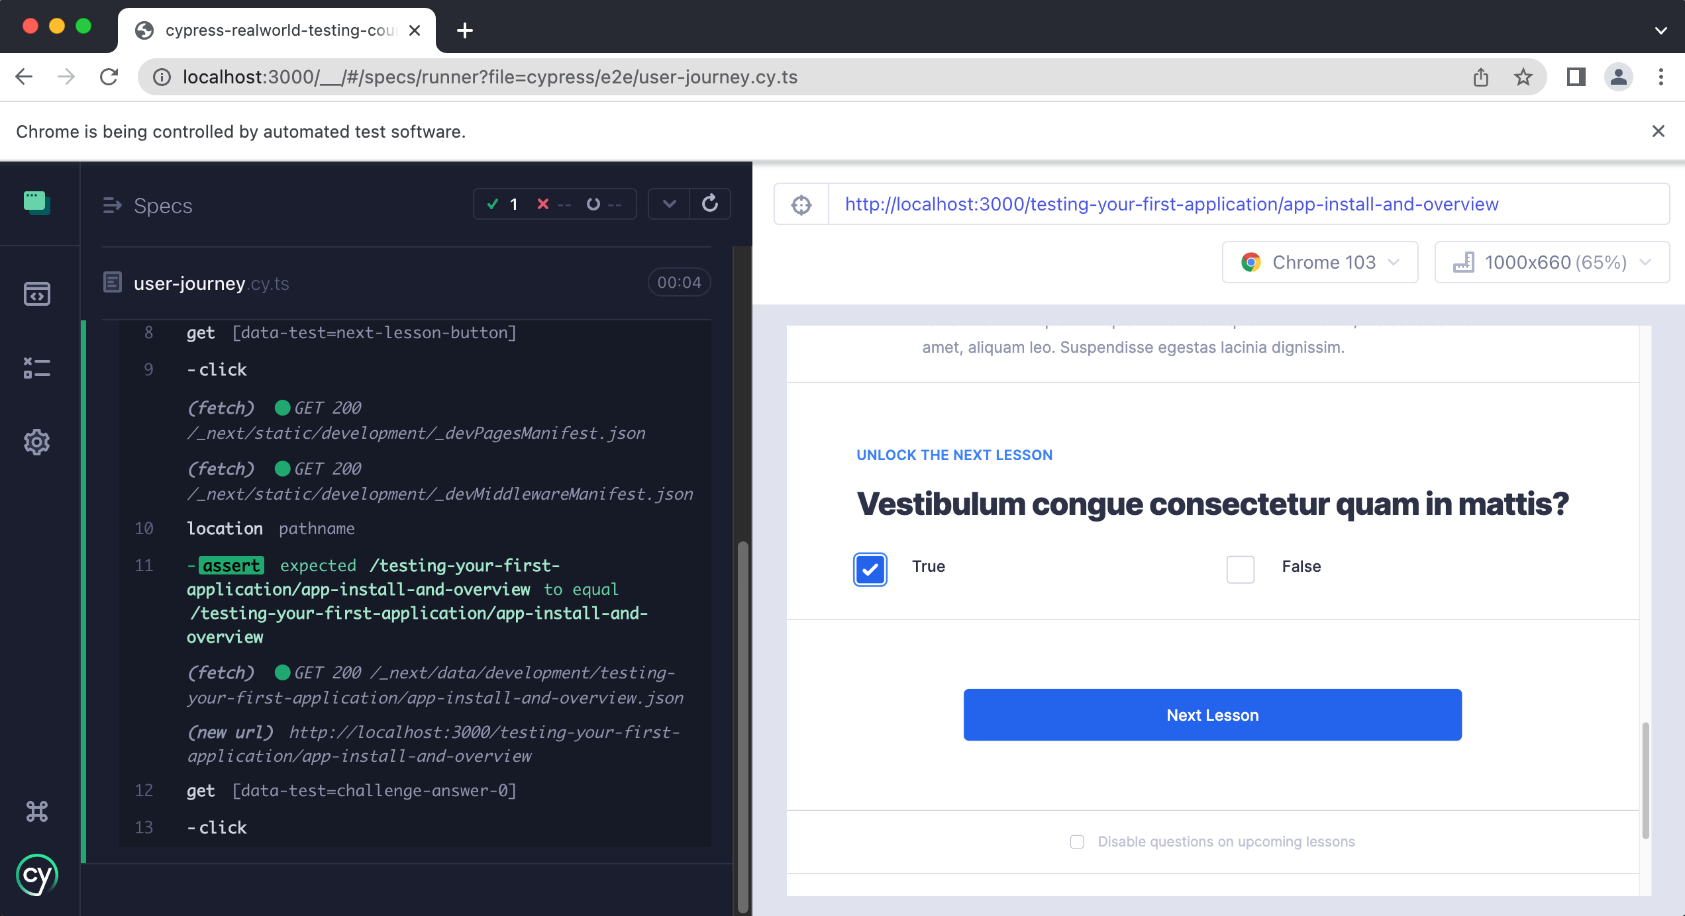1685x916 pixels.
Task: Open the Chrome 103 browser dropdown
Action: coord(1319,263)
